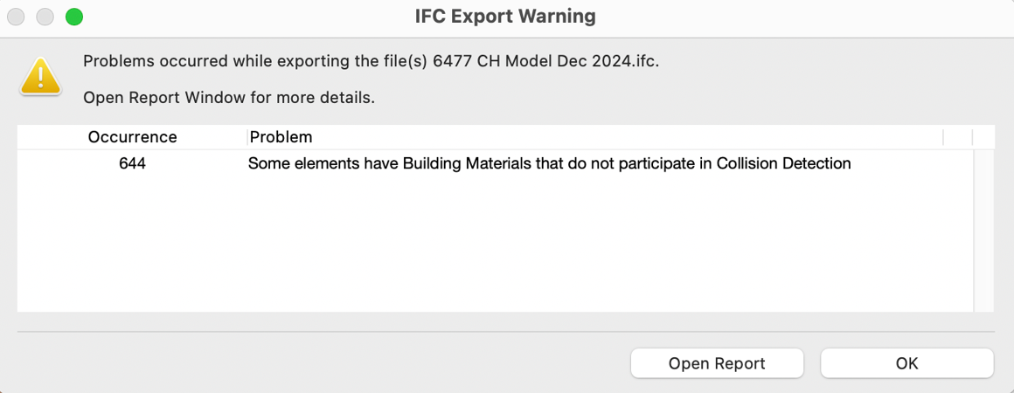Image resolution: width=1014 pixels, height=393 pixels.
Task: Click the problem list vertical scrollbar track
Action: click(983, 231)
